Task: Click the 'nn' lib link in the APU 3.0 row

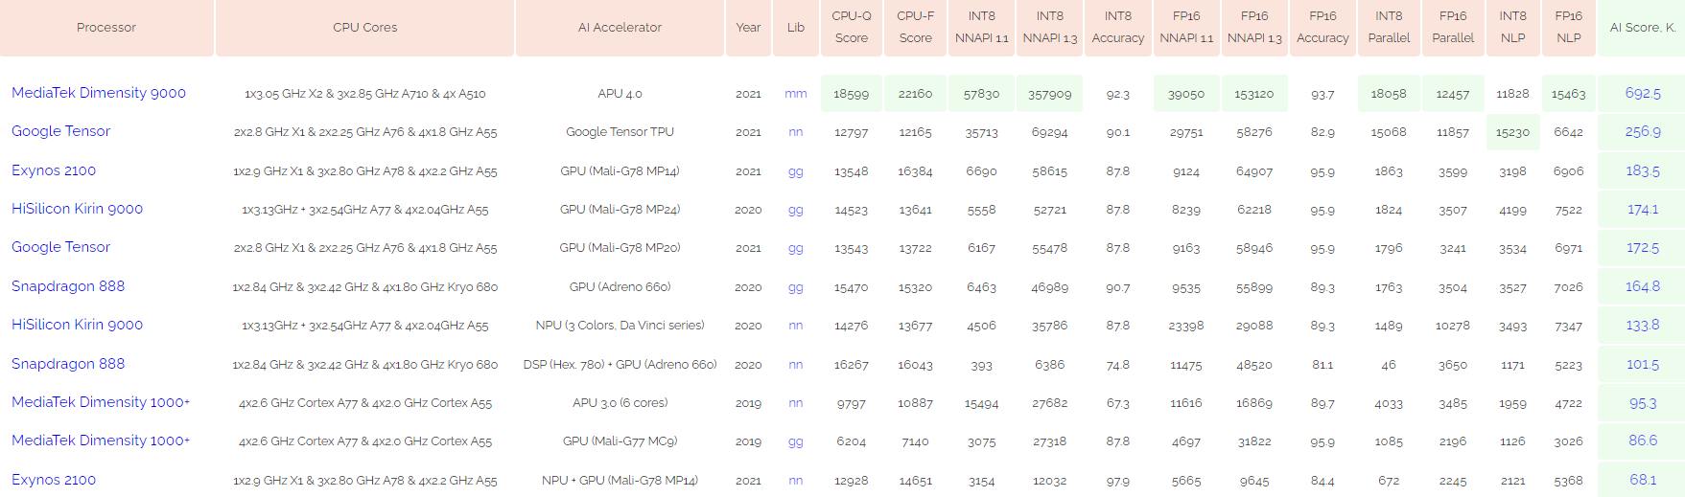Action: [x=795, y=403]
